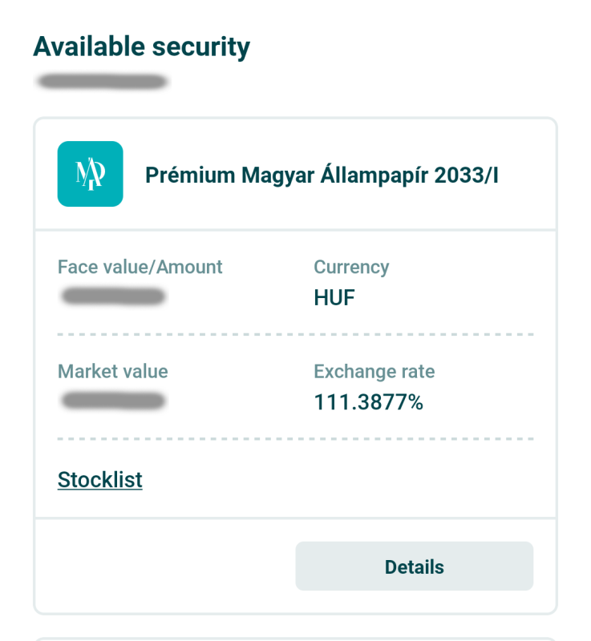Select the Prémium Magyar Állampapír 2033/I title
This screenshot has height=641, width=591.
[322, 175]
